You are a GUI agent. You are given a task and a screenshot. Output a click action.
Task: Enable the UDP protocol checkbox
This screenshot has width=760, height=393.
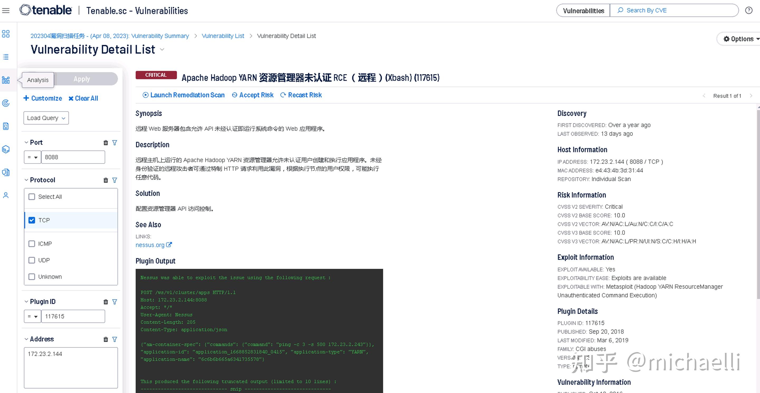click(x=32, y=260)
